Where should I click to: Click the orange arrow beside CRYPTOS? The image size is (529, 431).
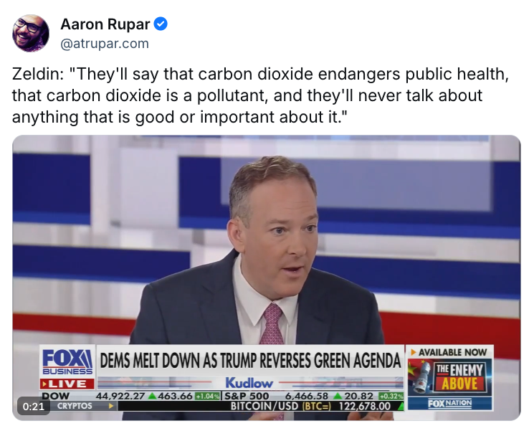click(x=111, y=406)
